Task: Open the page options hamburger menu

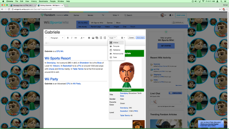Action: (123, 38)
